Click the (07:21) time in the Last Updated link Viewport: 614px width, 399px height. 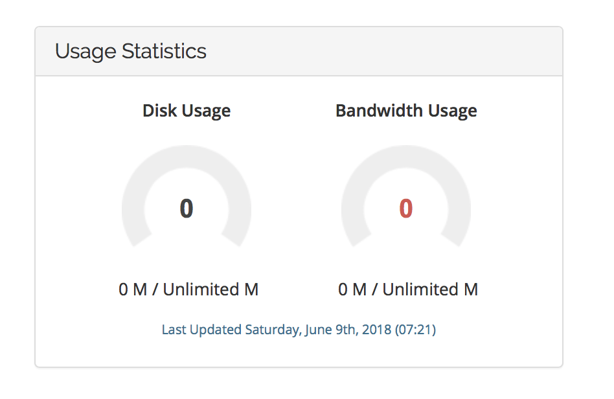pyautogui.click(x=416, y=330)
